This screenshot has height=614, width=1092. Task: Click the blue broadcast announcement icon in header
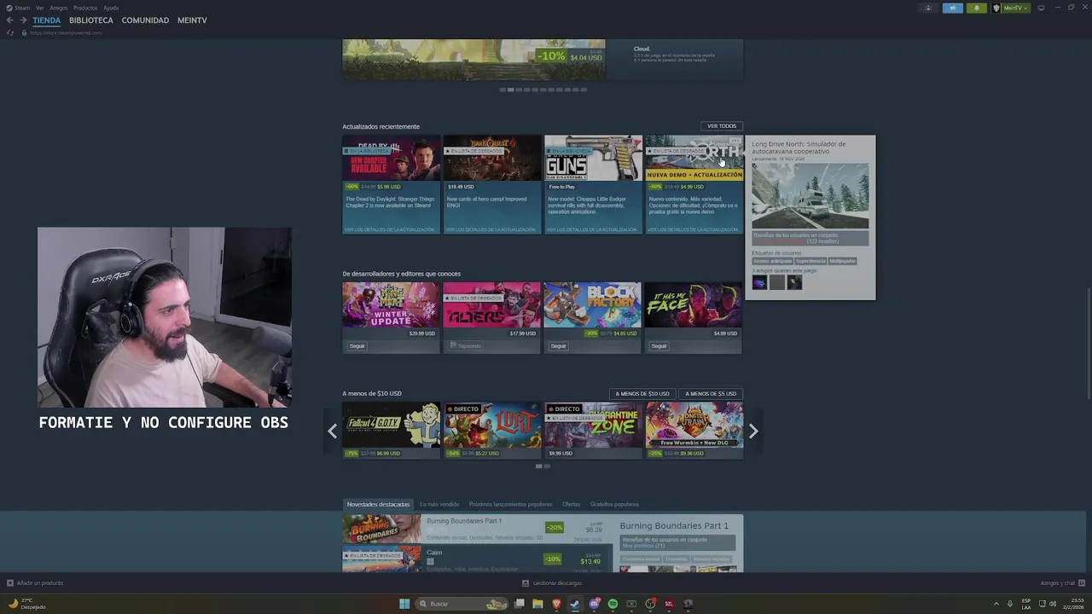coord(952,8)
